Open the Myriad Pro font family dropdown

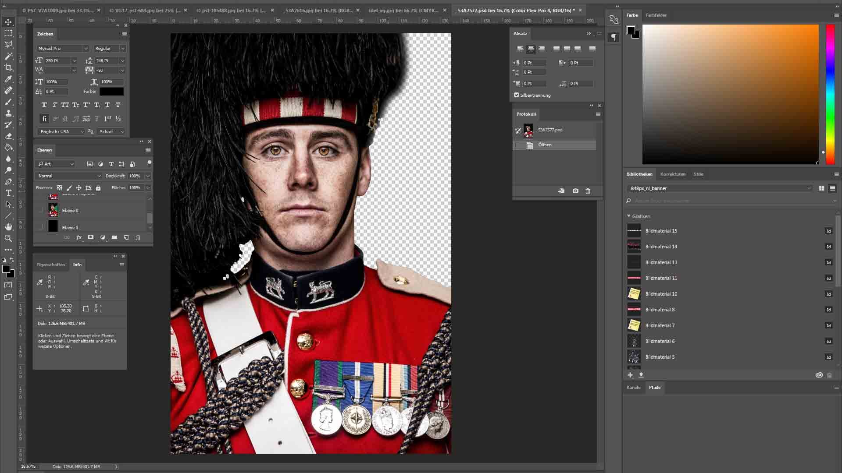click(x=86, y=49)
